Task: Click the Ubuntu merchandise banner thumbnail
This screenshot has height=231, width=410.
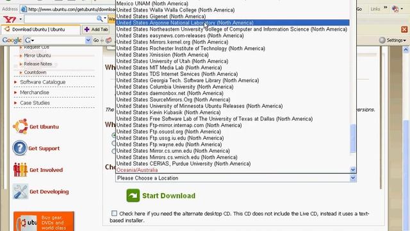Action: pyautogui.click(x=44, y=221)
